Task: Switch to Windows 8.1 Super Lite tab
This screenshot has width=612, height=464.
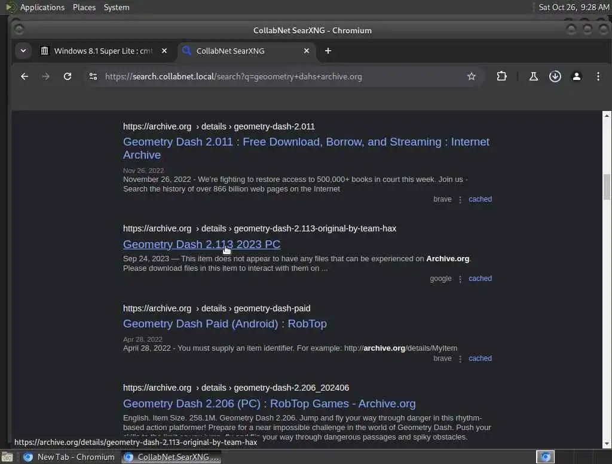Action: point(103,51)
